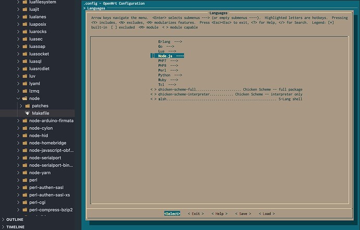The image size is (360, 230).
Task: Click the perl folder icon
Action: coord(25,180)
